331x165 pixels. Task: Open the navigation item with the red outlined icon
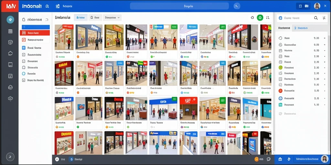coord(35,40)
